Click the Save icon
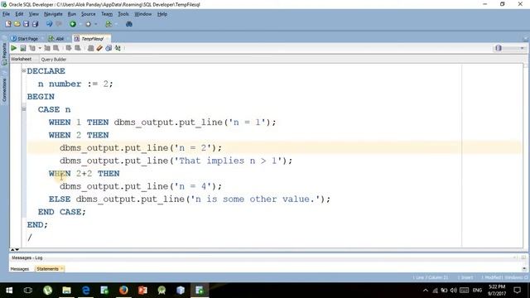Screen dimensions: 530x298 click(26, 24)
